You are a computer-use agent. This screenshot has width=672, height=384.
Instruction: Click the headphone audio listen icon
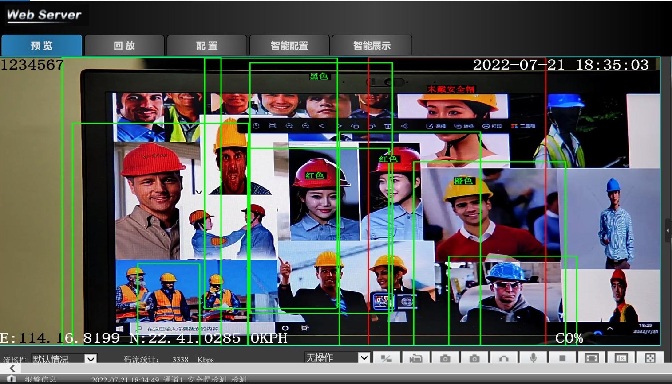coord(504,358)
